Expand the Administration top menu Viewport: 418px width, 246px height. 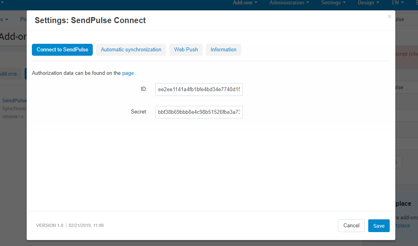coord(289,3)
